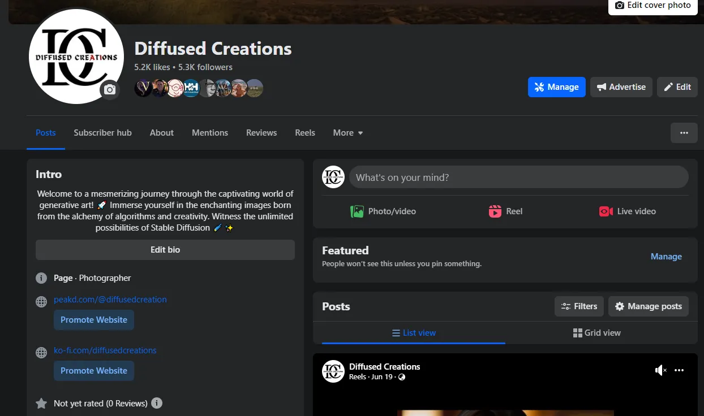Click the star icon for ratings

click(x=41, y=404)
